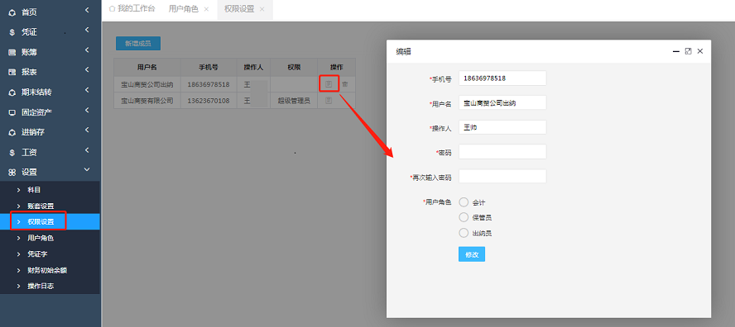
Task: Click the 用户名 input field in dialog
Action: 502,103
